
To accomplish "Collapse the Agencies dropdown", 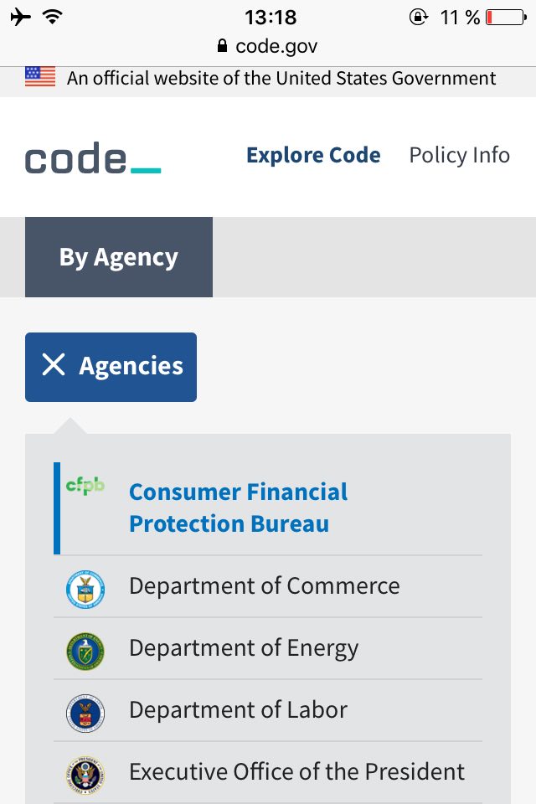I will (x=111, y=367).
